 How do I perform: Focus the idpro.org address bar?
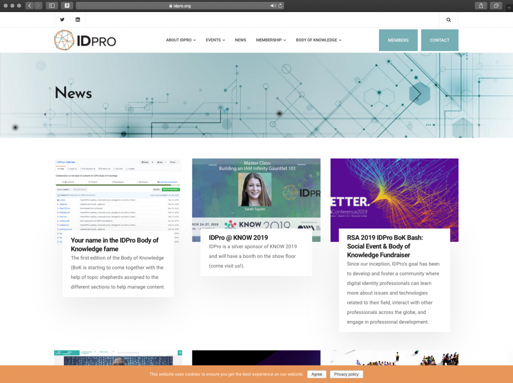(x=180, y=5)
